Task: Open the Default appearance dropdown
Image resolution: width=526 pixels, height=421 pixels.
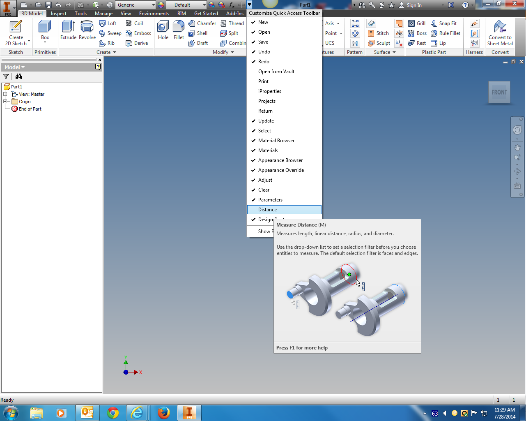Action: click(204, 5)
